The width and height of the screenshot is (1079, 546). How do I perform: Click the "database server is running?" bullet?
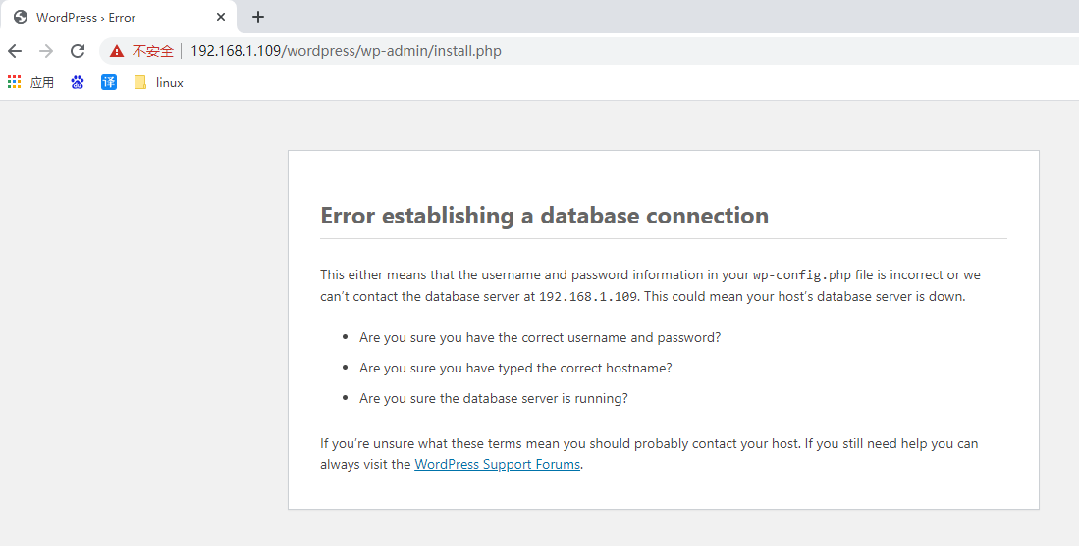click(494, 398)
